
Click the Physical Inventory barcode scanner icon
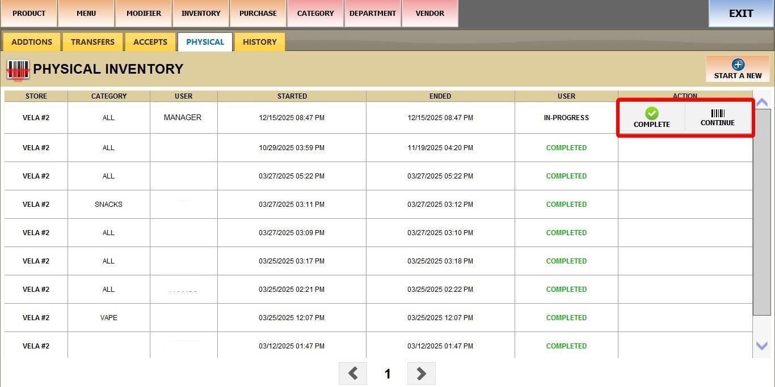coord(18,70)
